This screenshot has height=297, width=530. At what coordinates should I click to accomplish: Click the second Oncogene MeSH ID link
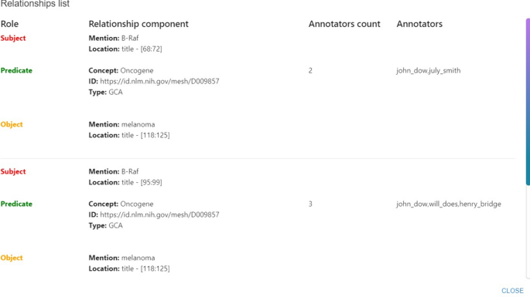159,214
